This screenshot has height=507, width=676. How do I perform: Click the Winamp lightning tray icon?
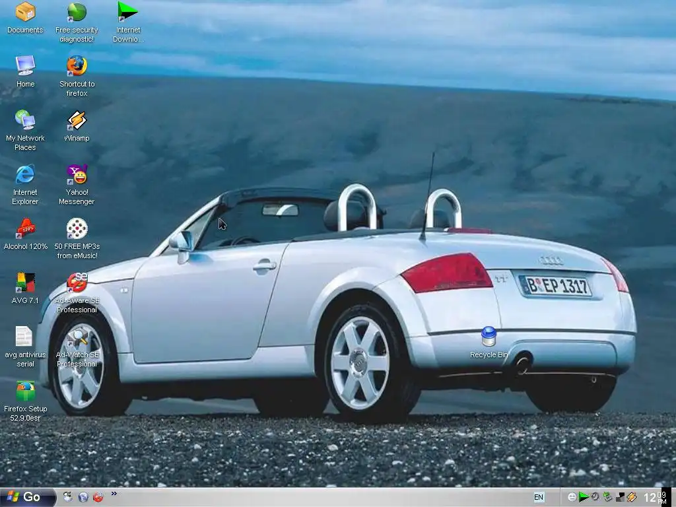(x=632, y=497)
